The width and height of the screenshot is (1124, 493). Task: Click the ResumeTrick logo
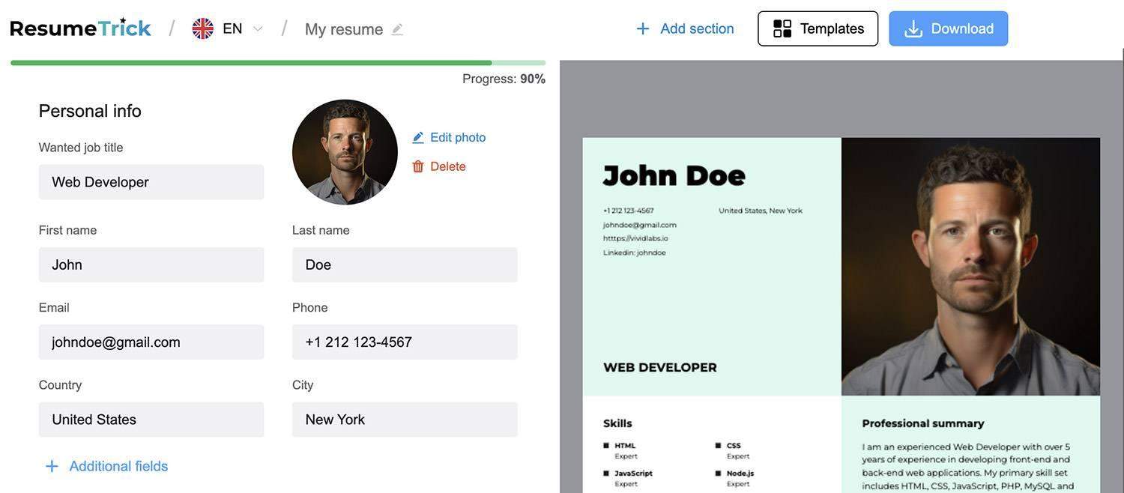tap(81, 28)
